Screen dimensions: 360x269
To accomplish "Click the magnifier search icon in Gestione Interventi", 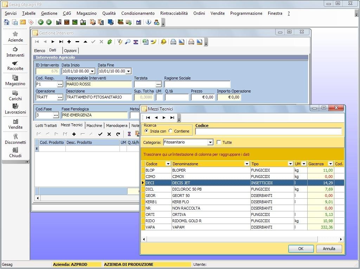I will point(128,42).
